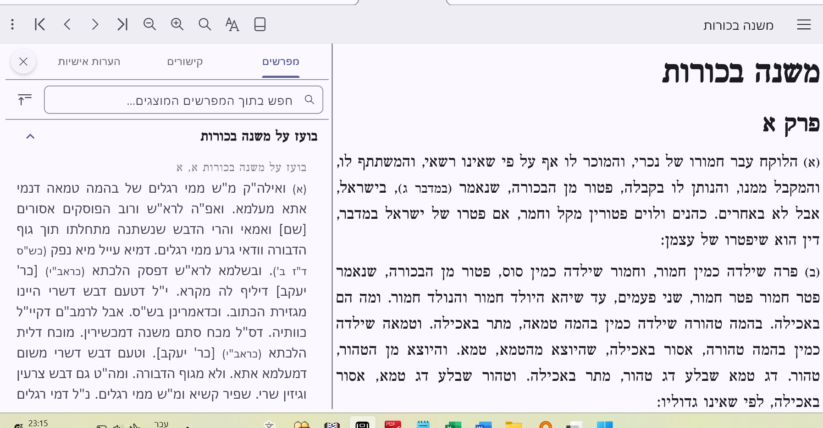Jump to last page with skip-forward icon
823x428 pixels.
[122, 24]
